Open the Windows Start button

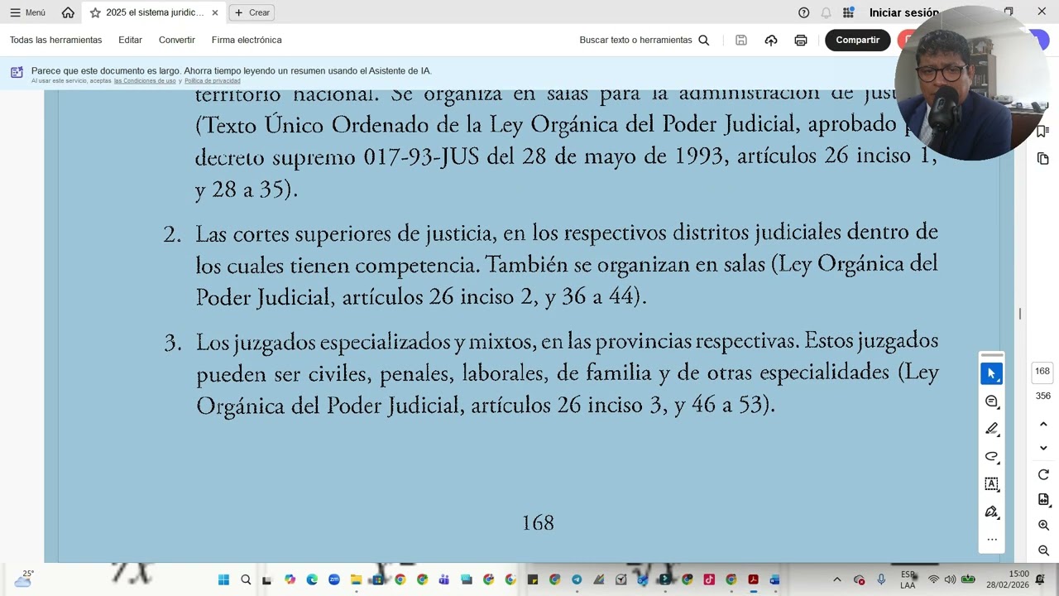(223, 579)
